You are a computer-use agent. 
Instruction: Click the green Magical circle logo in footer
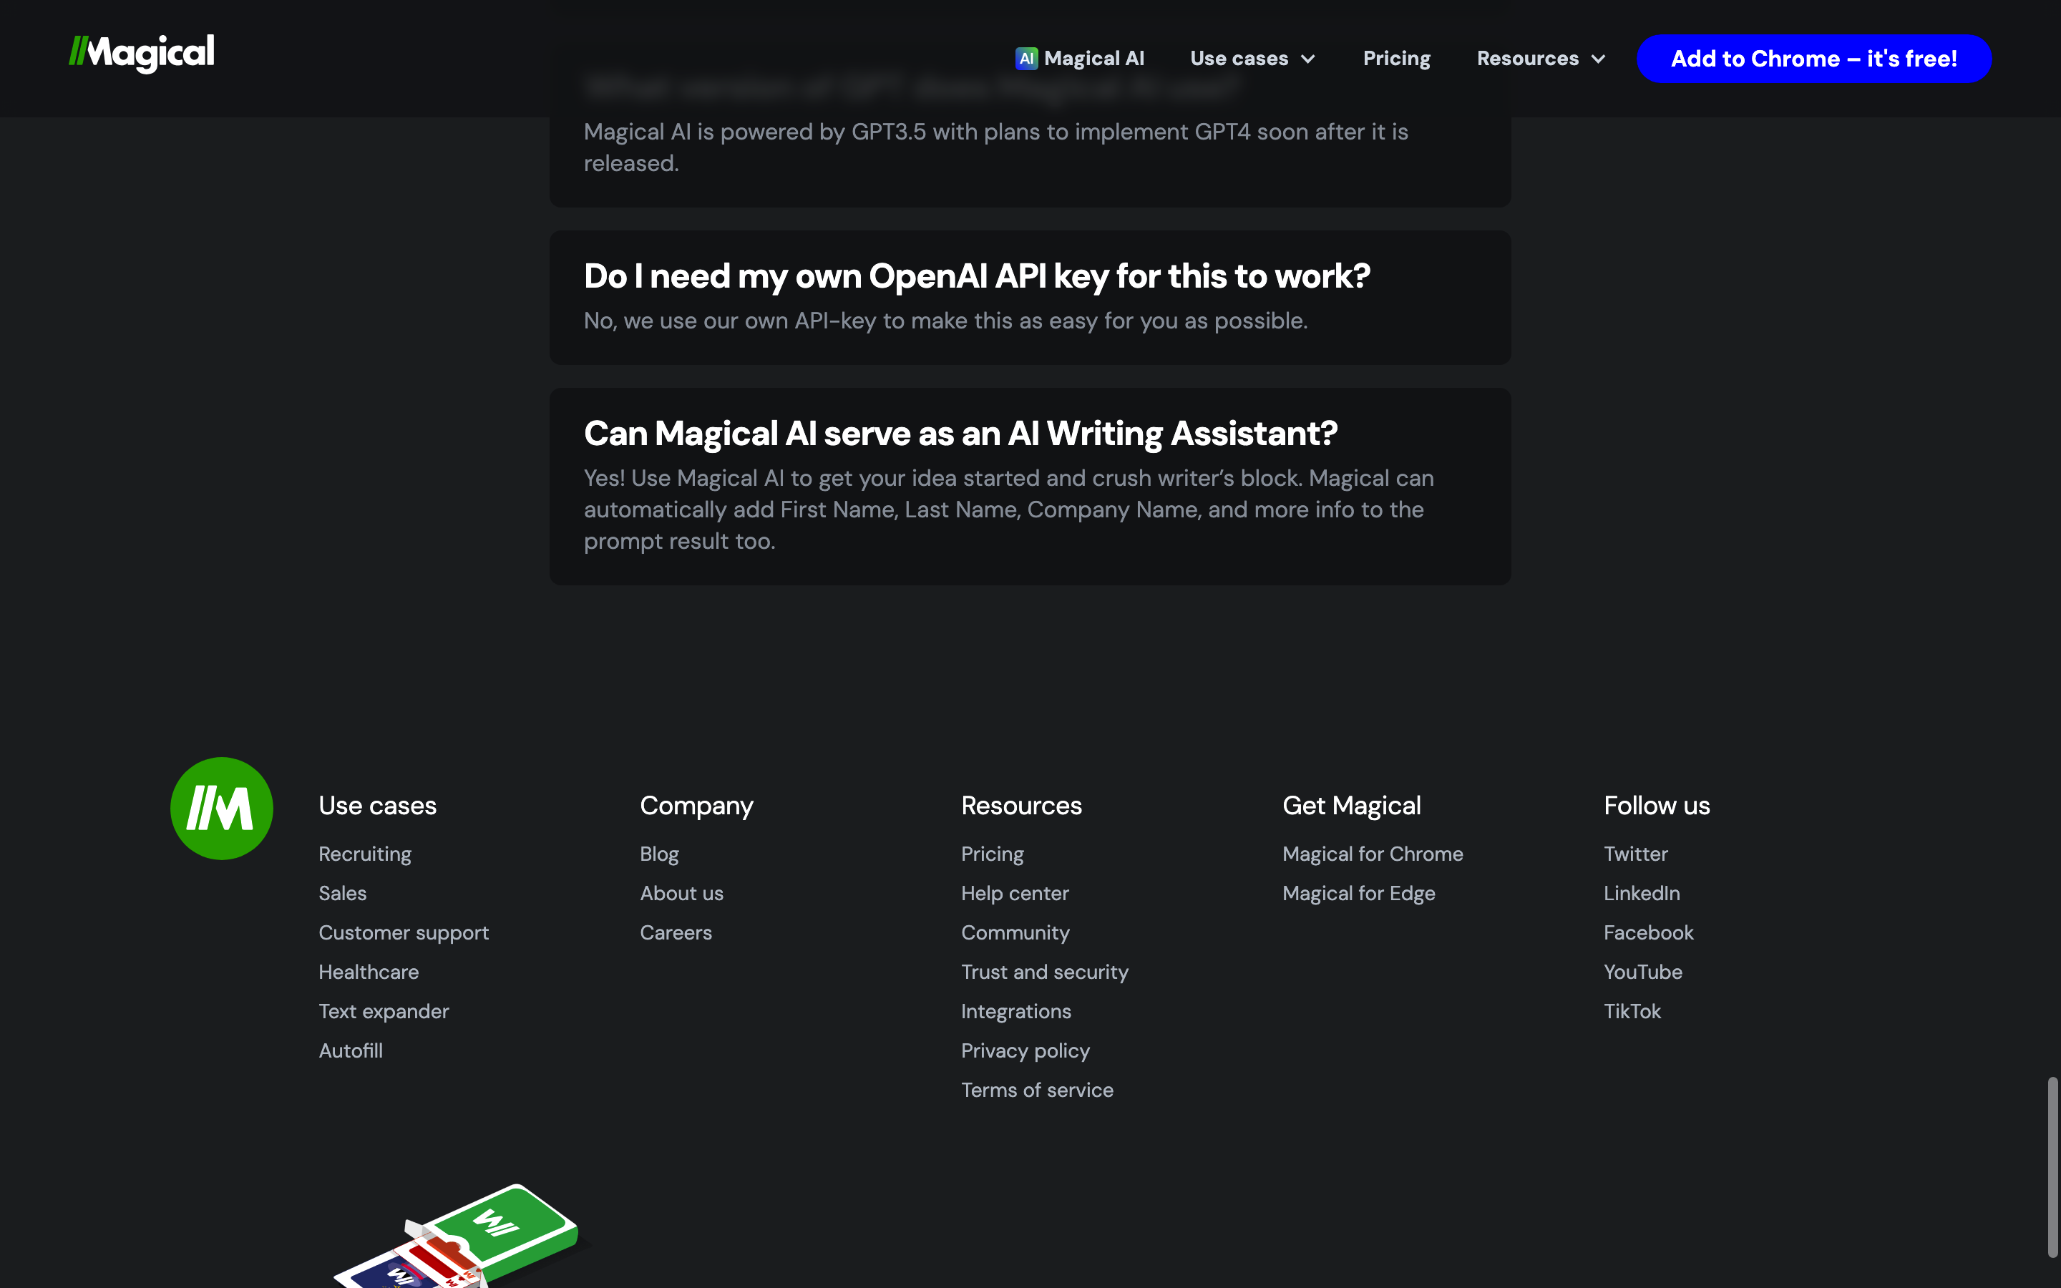221,809
